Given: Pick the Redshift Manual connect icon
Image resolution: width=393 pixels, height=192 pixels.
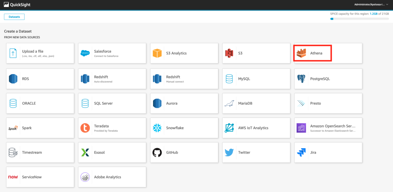Looking at the screenshot, I should pyautogui.click(x=157, y=79).
